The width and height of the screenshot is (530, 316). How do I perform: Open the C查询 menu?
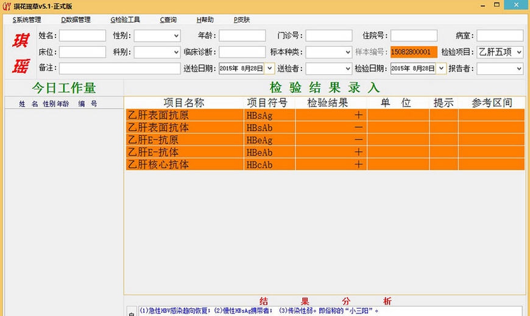point(168,20)
